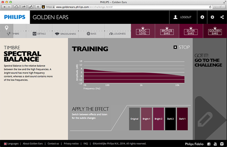Click the site favicon in address bar
Screen dimensions: 227x147
[43, 7]
